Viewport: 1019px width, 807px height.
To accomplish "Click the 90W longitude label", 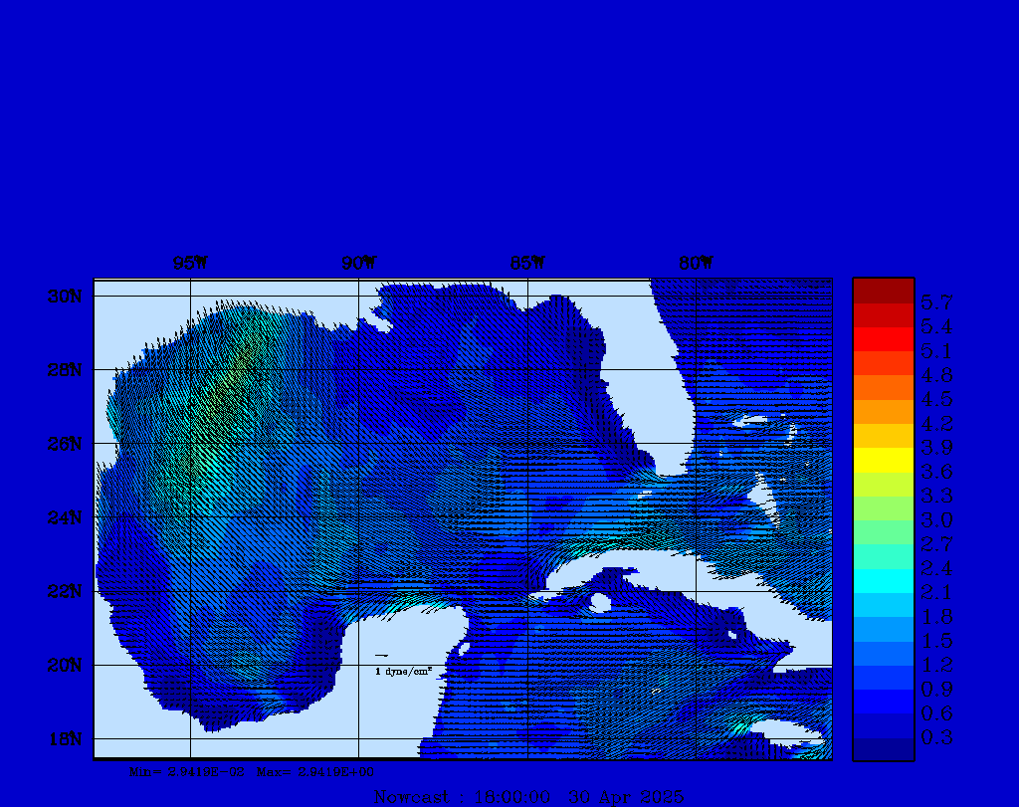I will pos(359,264).
